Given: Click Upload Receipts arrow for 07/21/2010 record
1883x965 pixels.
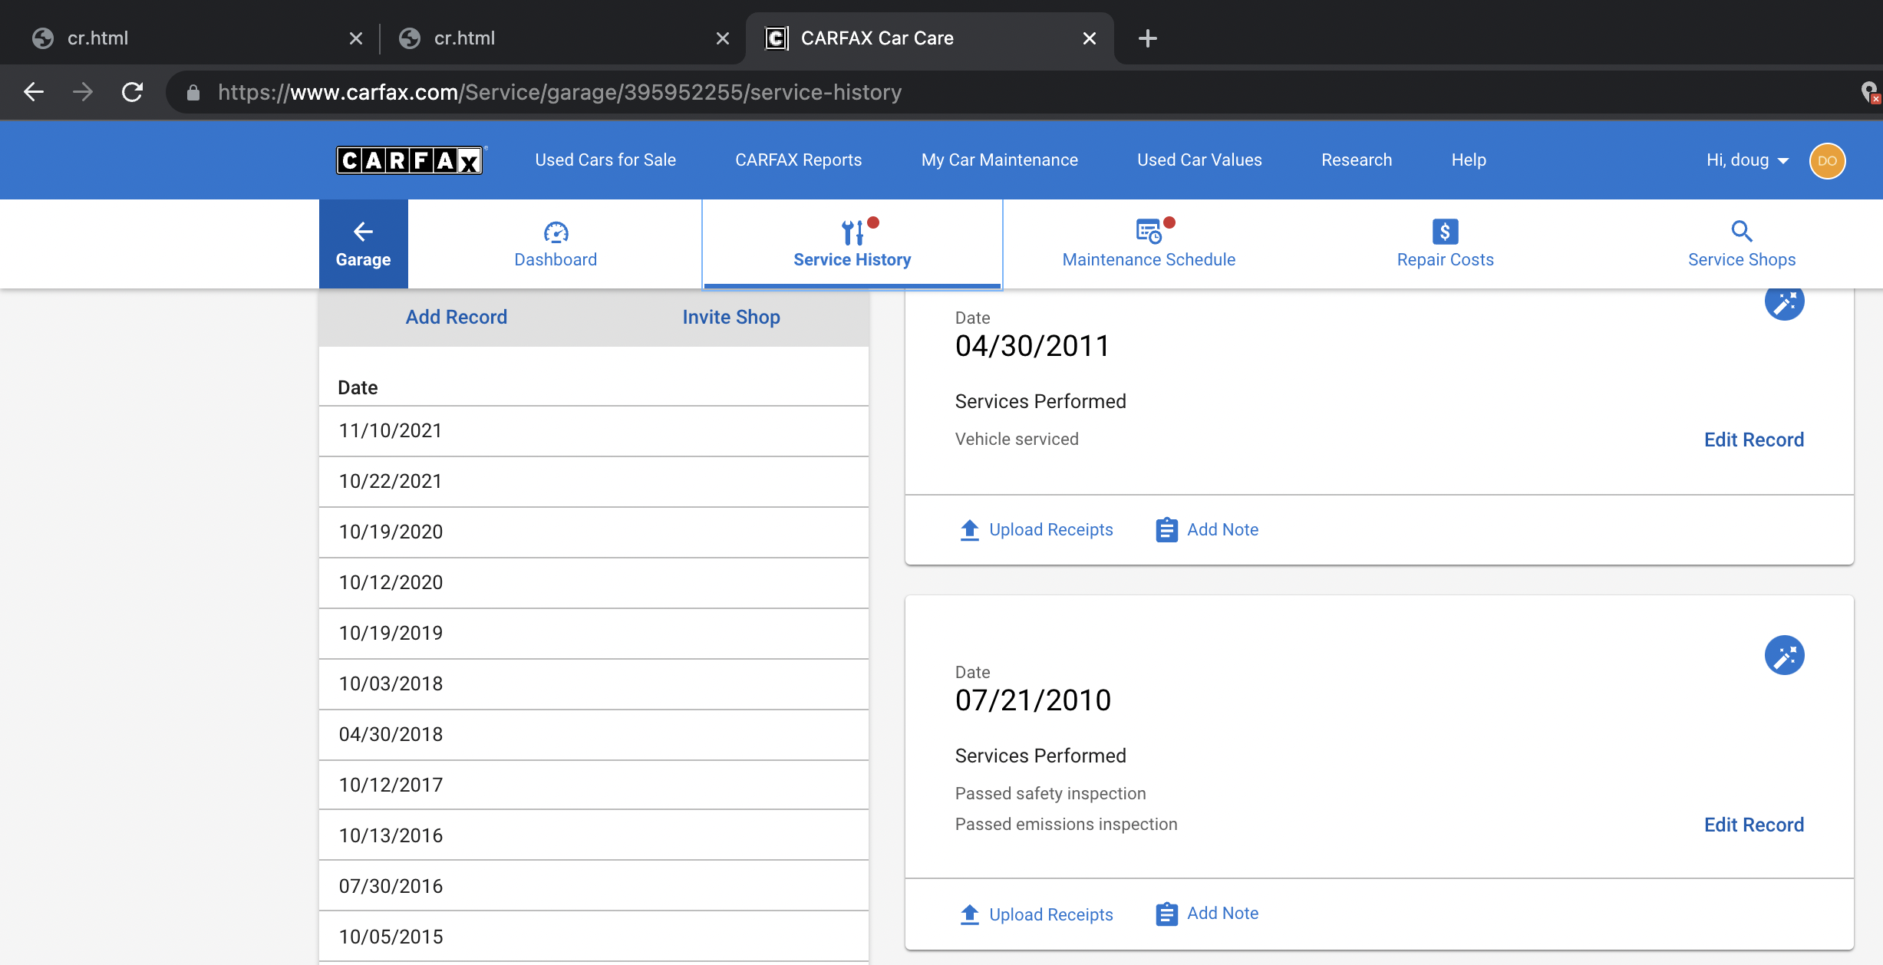Looking at the screenshot, I should [970, 914].
